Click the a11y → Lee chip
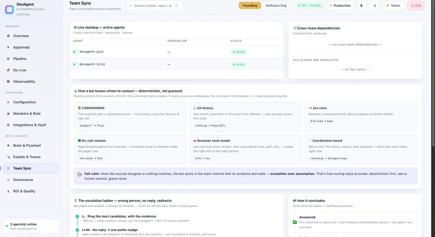The width and height of the screenshot is (435, 237). click(202, 159)
